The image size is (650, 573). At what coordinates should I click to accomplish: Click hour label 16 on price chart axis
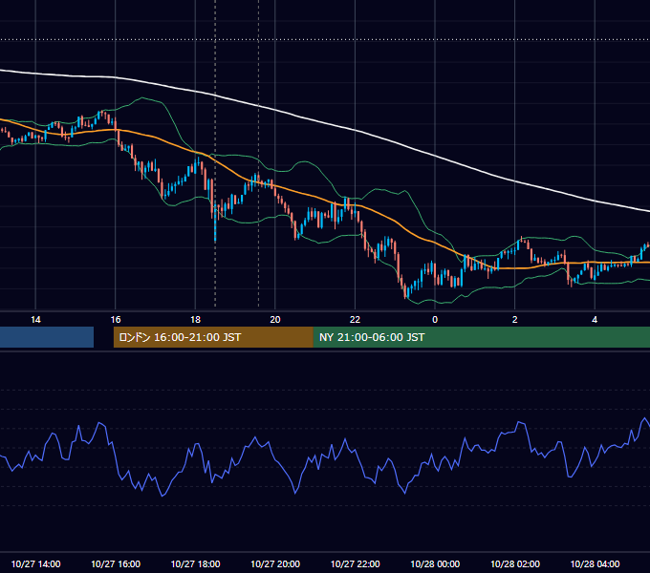click(x=116, y=320)
